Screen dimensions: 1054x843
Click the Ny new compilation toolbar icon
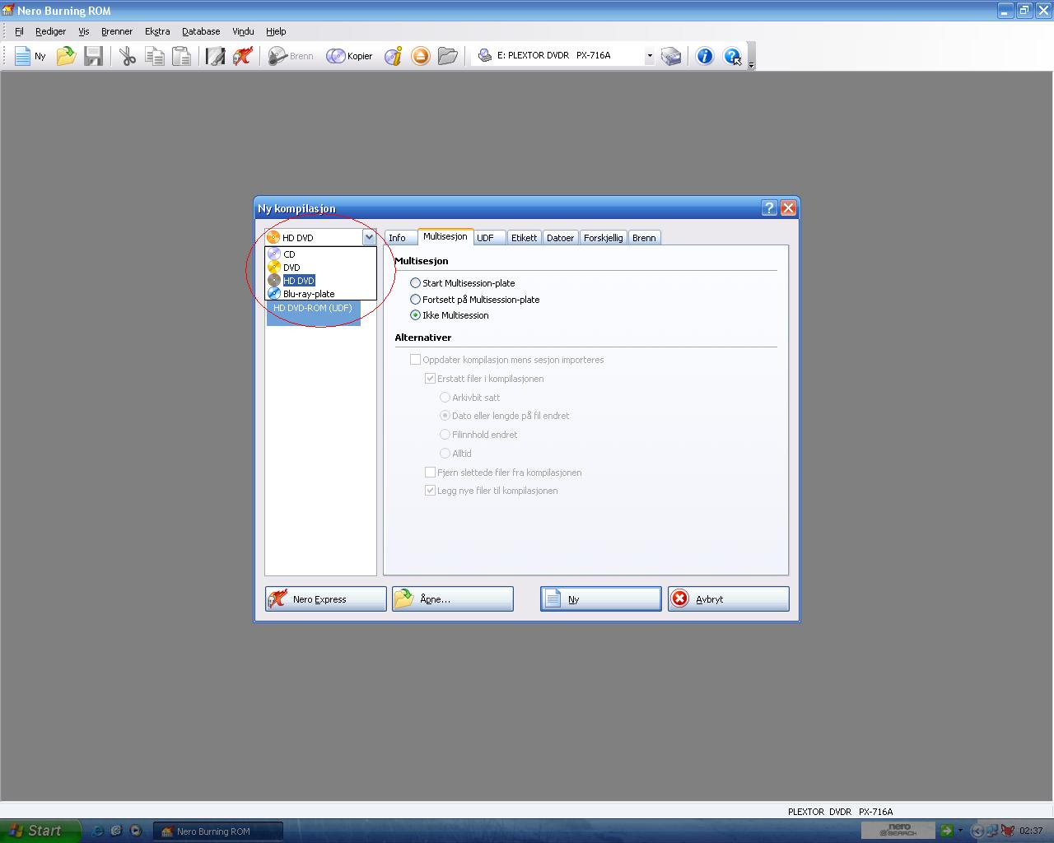click(30, 56)
